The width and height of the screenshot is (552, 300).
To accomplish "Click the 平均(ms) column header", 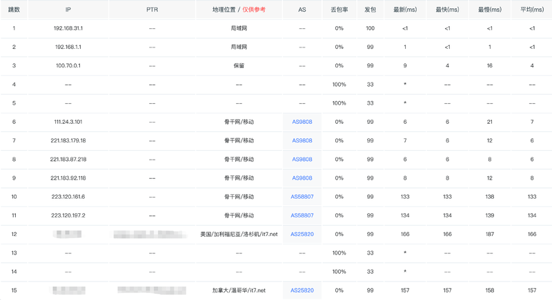I will coord(532,10).
